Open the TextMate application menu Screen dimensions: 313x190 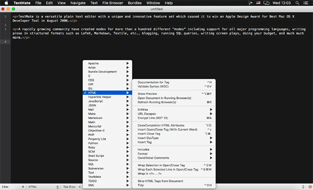click(22, 3)
